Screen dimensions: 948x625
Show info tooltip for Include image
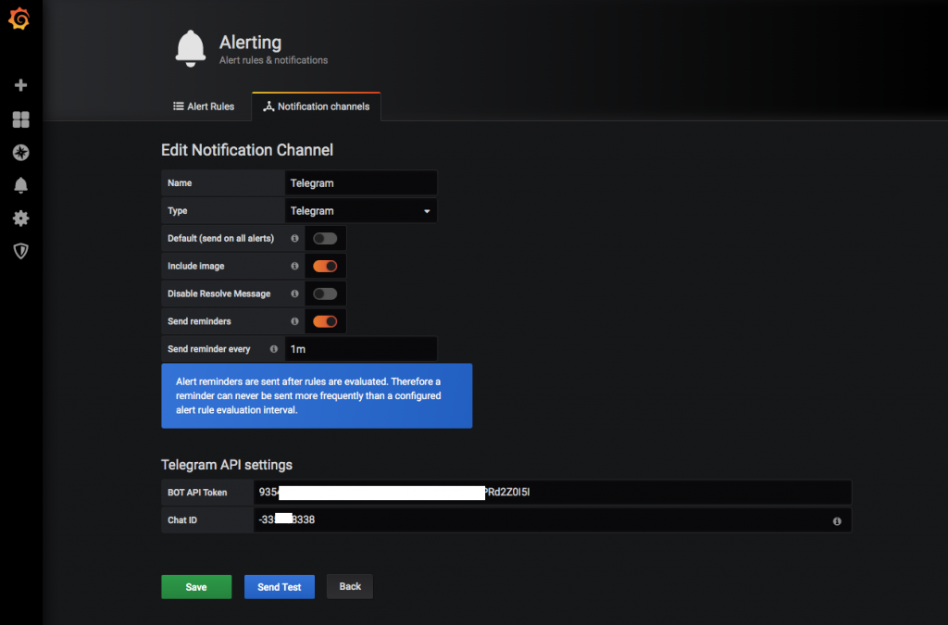click(294, 266)
